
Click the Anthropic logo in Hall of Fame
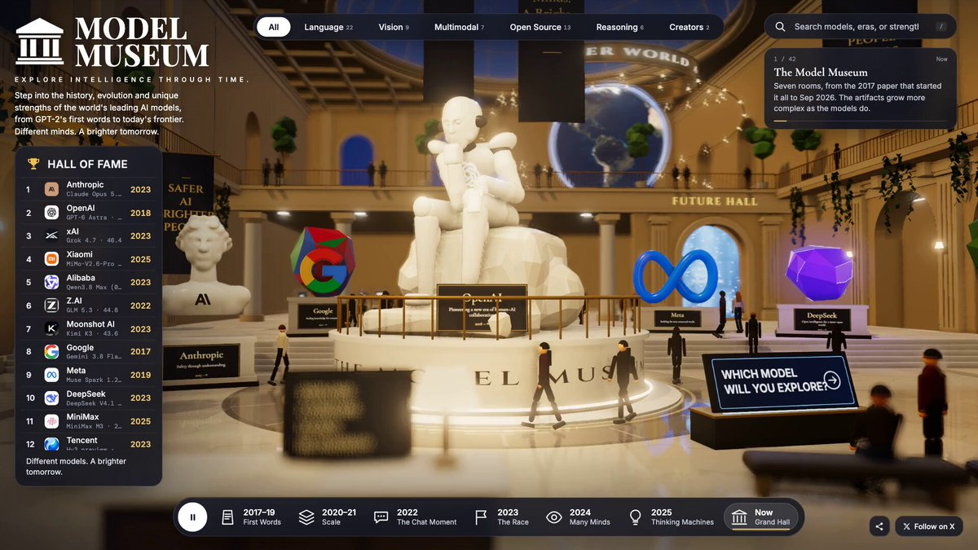tap(51, 190)
